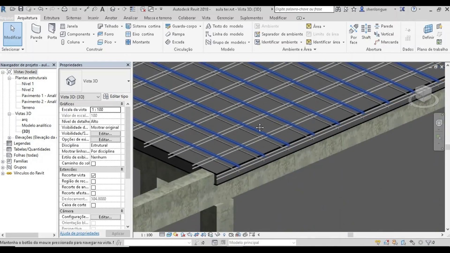
Task: Click the view scale 1:100 in view bar
Action: coord(147,235)
